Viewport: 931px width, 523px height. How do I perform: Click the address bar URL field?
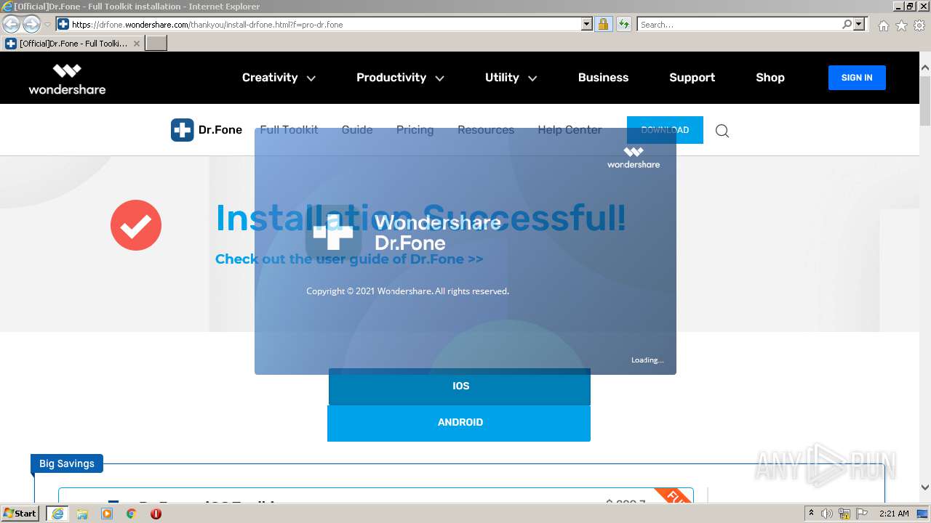pyautogui.click(x=325, y=24)
